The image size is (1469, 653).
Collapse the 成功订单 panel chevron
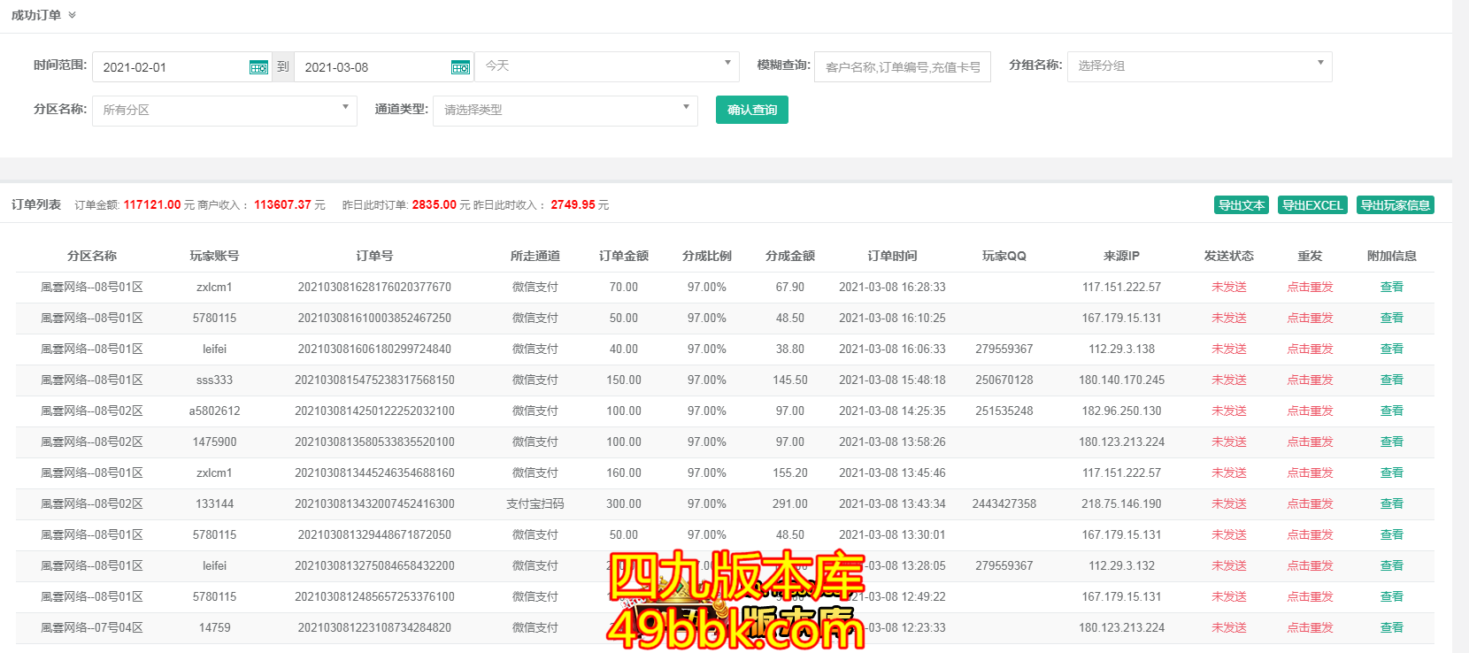(72, 15)
